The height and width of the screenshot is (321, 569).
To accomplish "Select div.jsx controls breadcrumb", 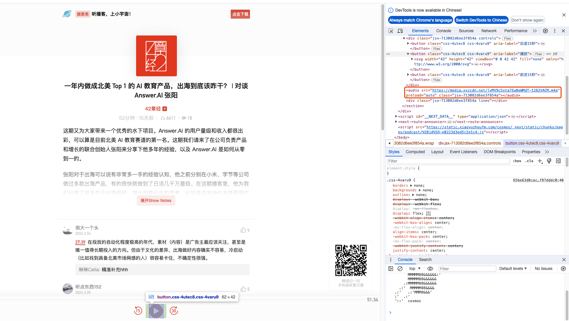I will (469, 143).
